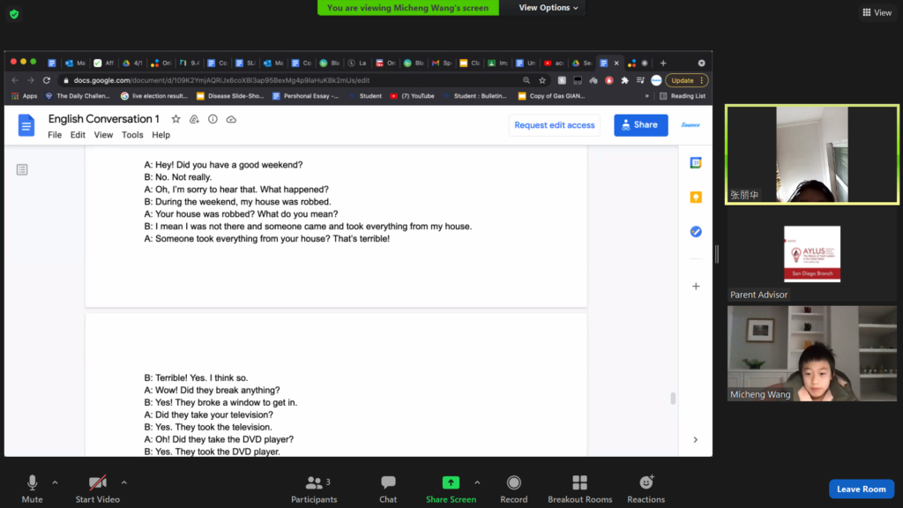Close the active Docs browser tab
This screenshot has width=903, height=508.
coord(616,63)
